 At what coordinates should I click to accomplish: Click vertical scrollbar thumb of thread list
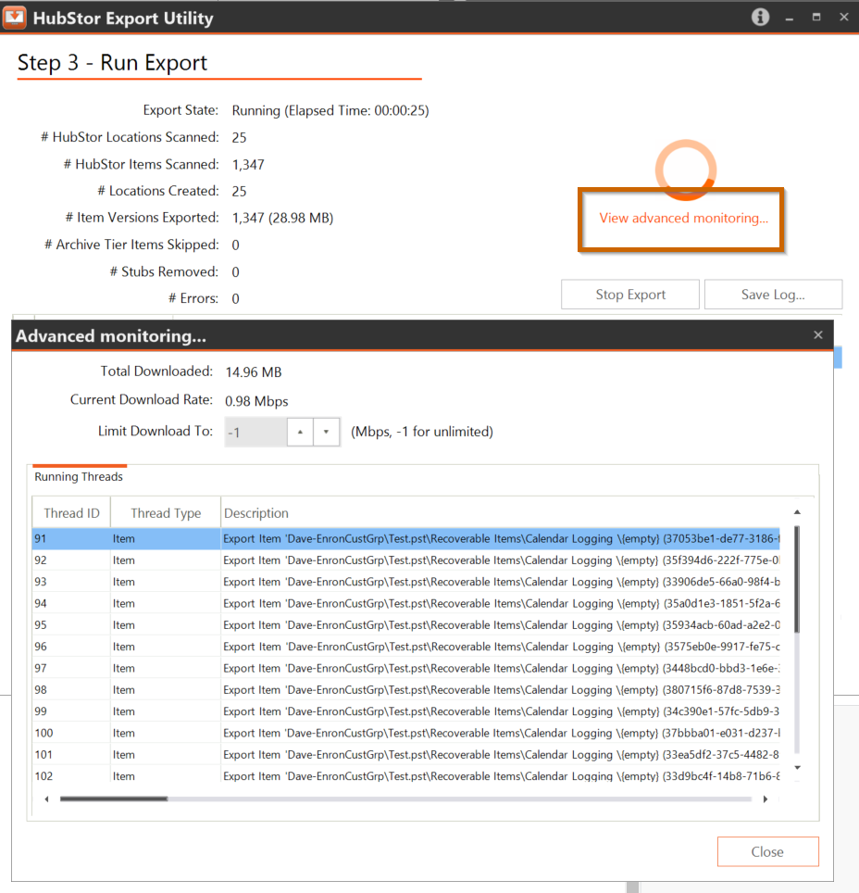click(x=797, y=579)
